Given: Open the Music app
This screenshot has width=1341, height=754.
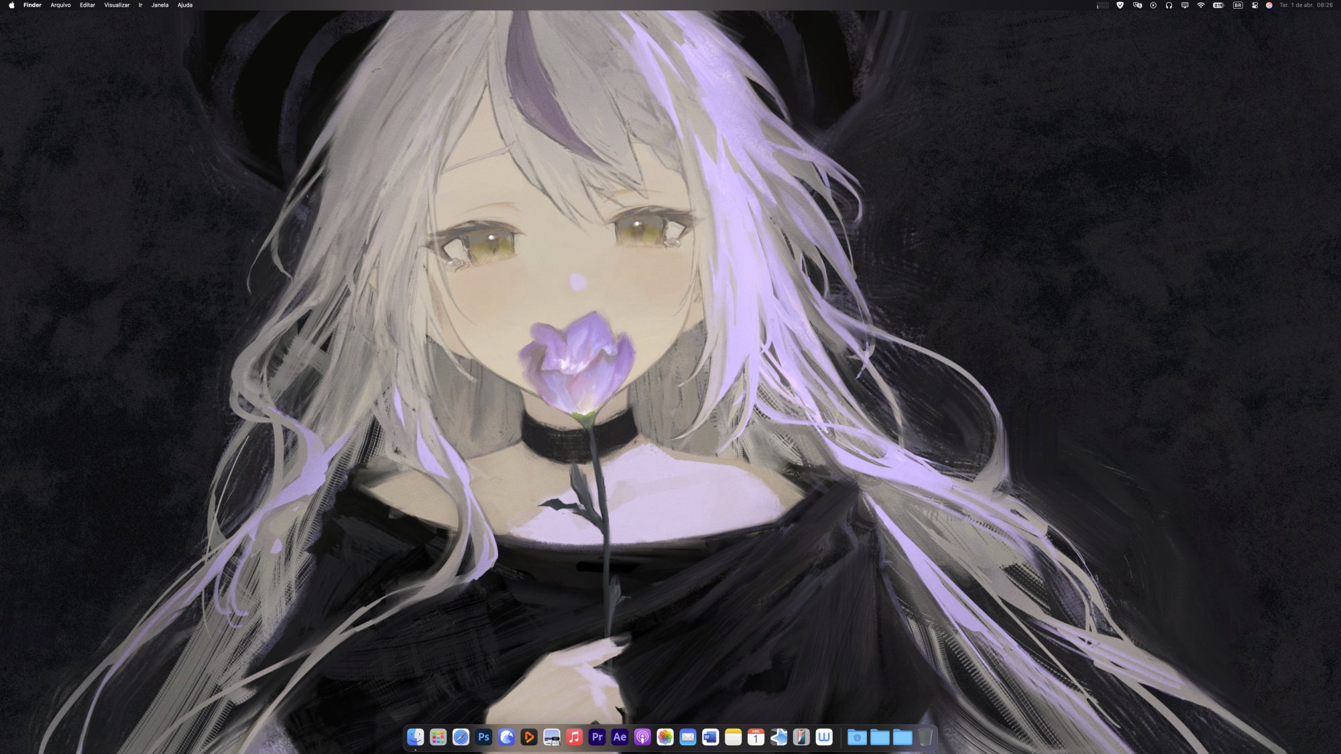Looking at the screenshot, I should click(574, 737).
